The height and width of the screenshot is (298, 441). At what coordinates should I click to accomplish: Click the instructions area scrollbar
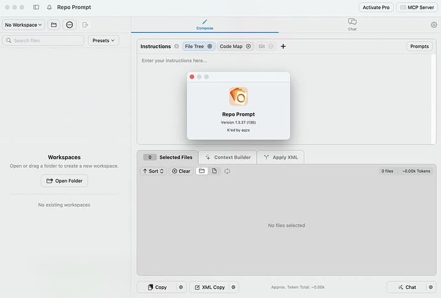pos(433,98)
